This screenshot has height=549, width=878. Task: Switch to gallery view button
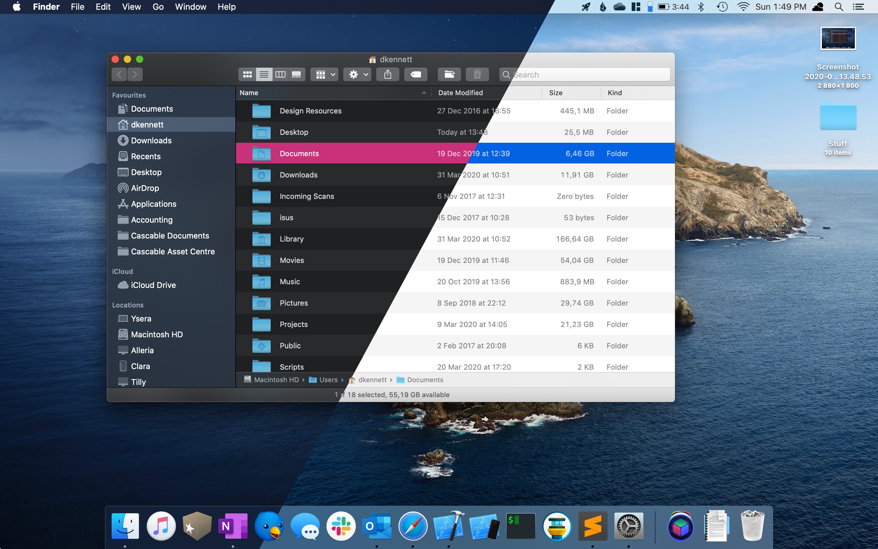click(x=296, y=74)
